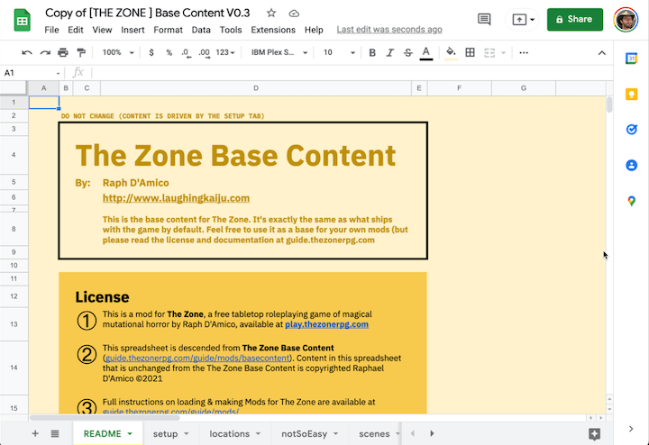Open the play.thezonerpg.com link

[326, 324]
